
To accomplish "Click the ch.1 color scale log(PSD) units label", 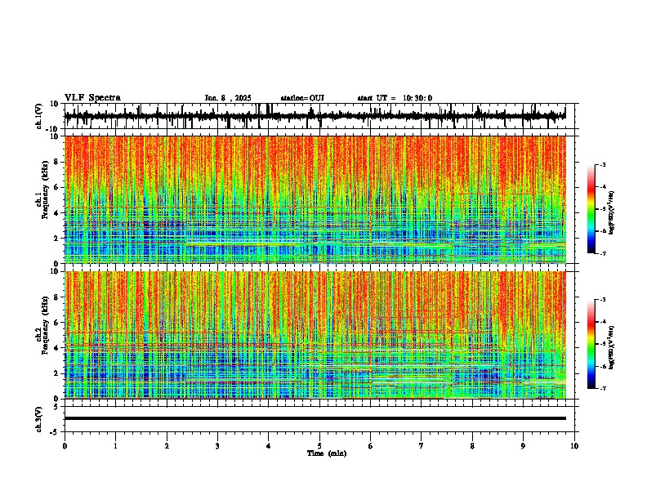I will (611, 212).
